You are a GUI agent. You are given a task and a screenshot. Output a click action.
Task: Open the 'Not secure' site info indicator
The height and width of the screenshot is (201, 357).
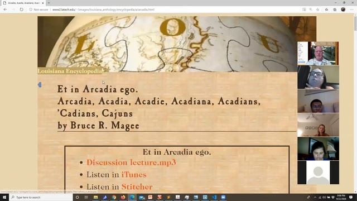point(38,9)
